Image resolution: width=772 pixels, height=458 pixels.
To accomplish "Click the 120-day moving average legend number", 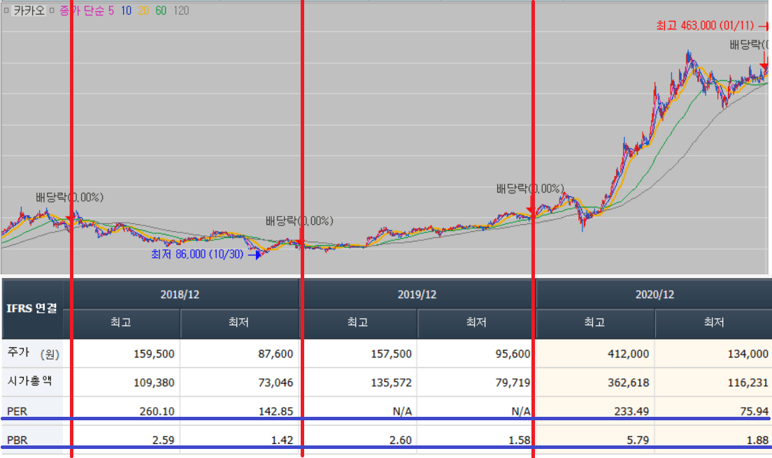I will [181, 10].
